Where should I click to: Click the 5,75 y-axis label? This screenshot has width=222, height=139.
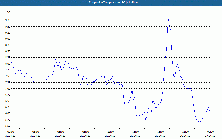click(8, 120)
